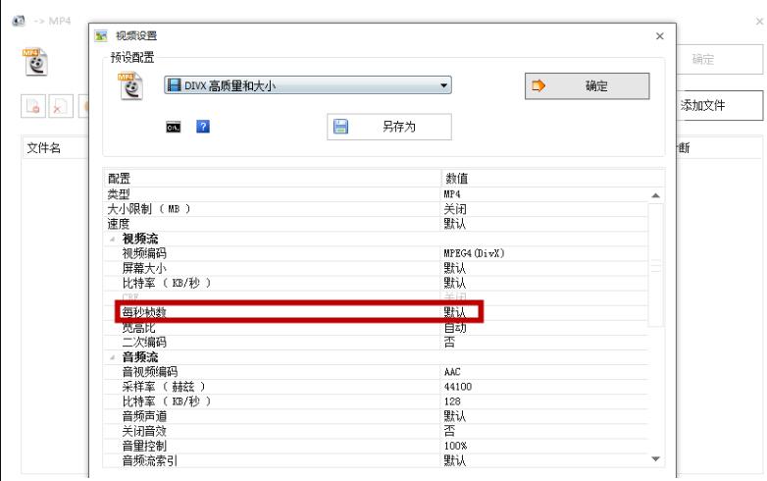This screenshot has width=767, height=481.
Task: Click the video settings window title icon
Action: tap(99, 36)
